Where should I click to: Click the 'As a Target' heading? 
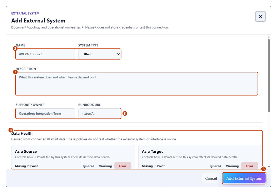click(x=152, y=151)
